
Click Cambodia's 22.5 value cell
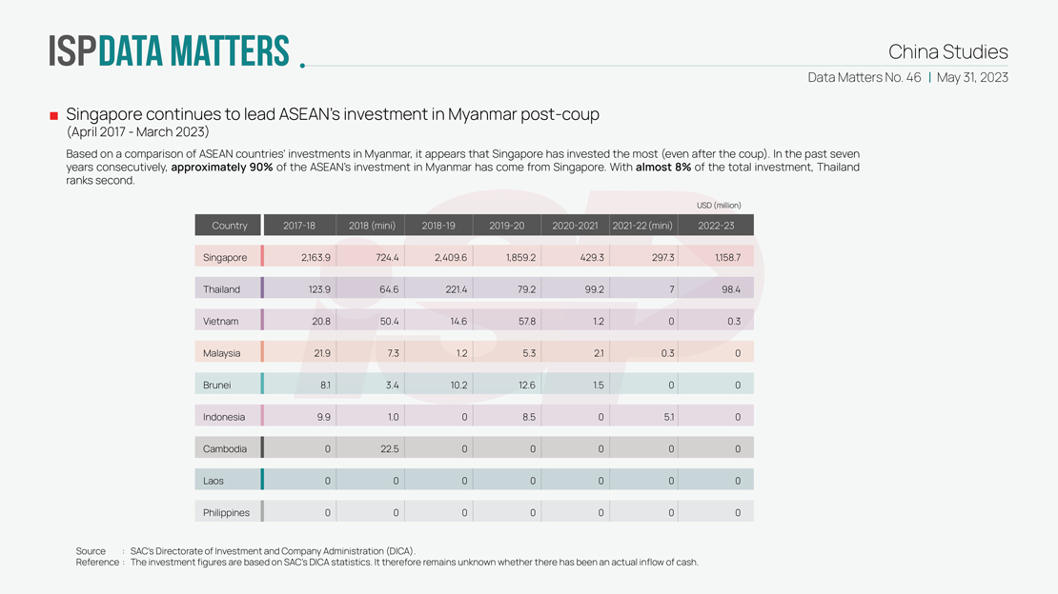[389, 448]
